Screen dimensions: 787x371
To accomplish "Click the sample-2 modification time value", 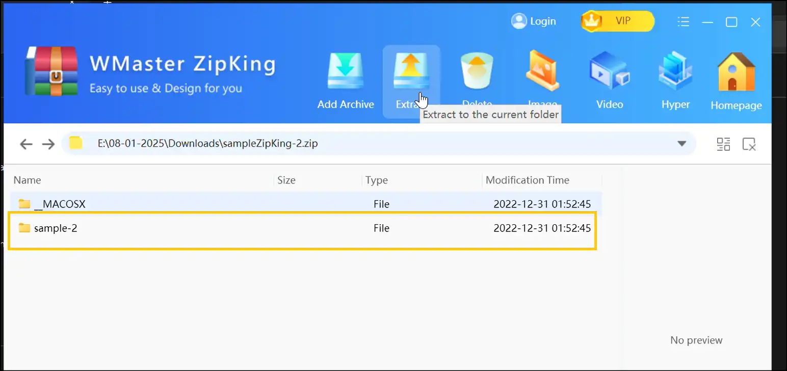I will pos(542,228).
